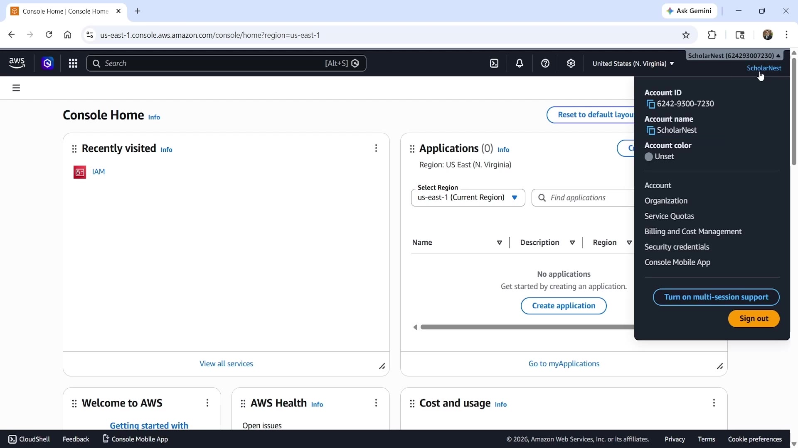This screenshot has width=798, height=448.
Task: Click Reset to default layout button
Action: click(x=591, y=115)
